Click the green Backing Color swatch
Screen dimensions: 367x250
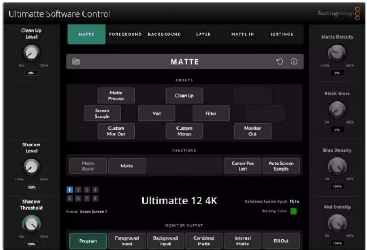294,211
